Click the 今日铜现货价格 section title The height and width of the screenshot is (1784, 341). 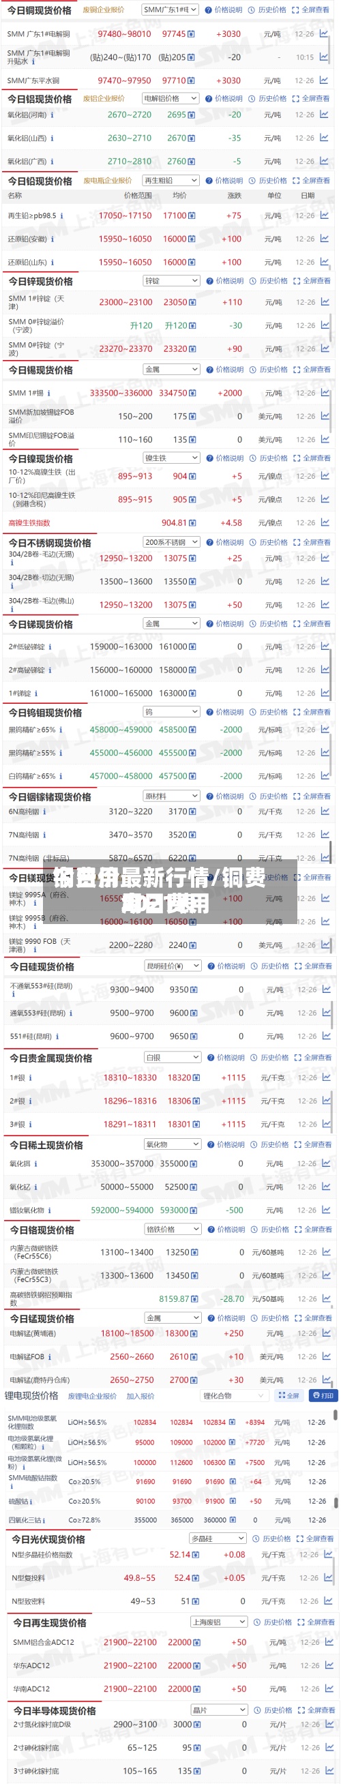(x=40, y=10)
